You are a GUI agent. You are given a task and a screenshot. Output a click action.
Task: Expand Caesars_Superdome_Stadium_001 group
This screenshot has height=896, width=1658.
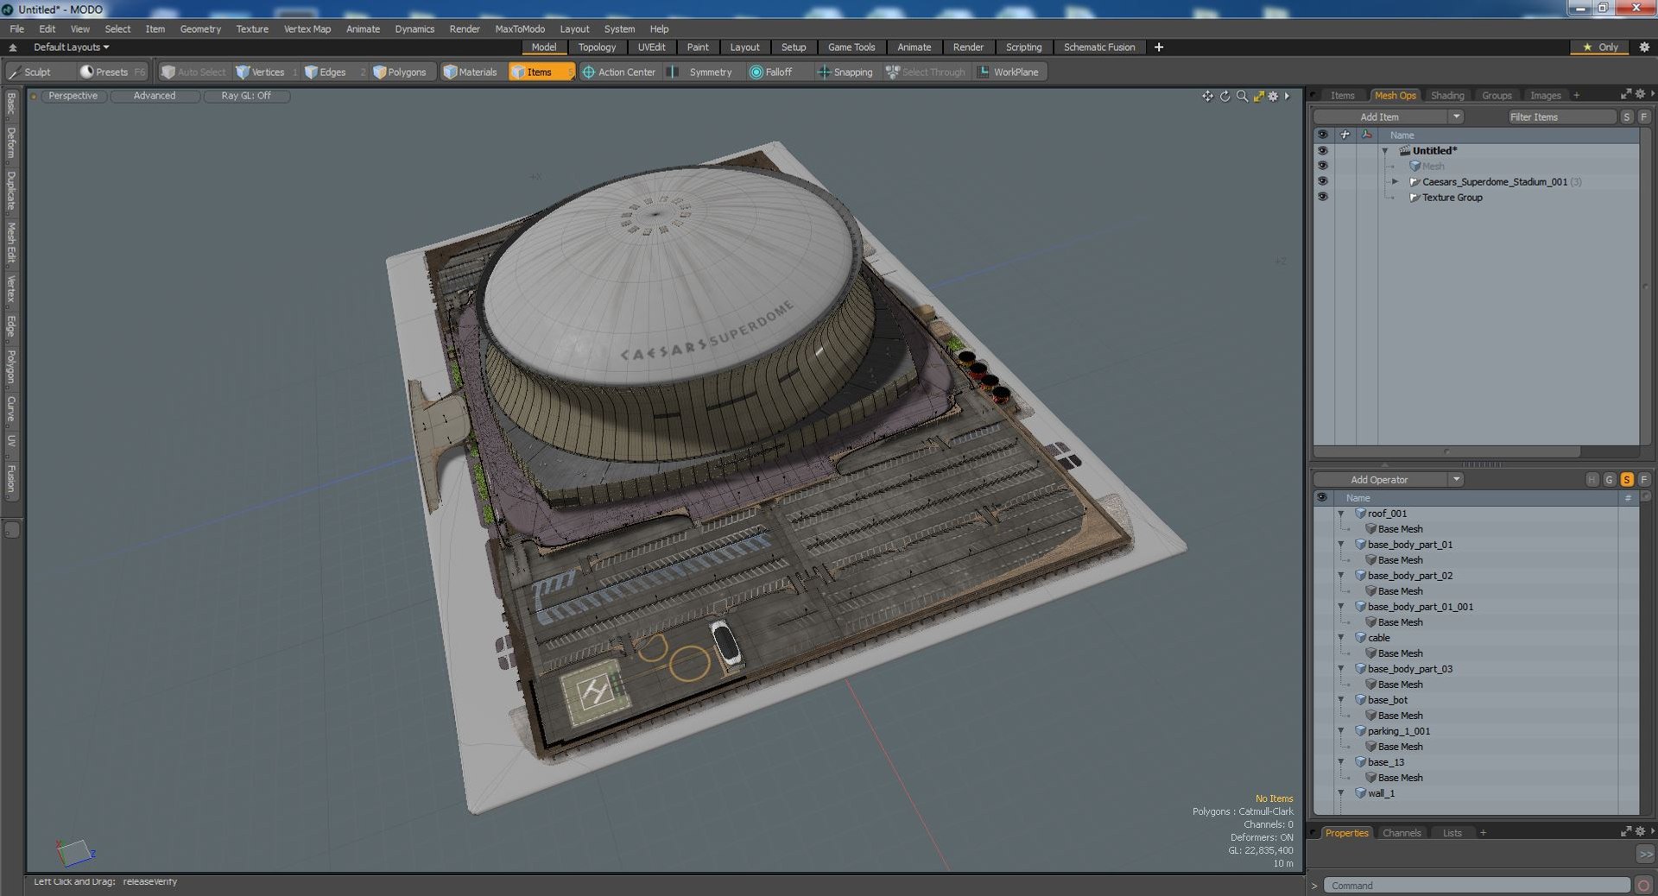(x=1395, y=181)
